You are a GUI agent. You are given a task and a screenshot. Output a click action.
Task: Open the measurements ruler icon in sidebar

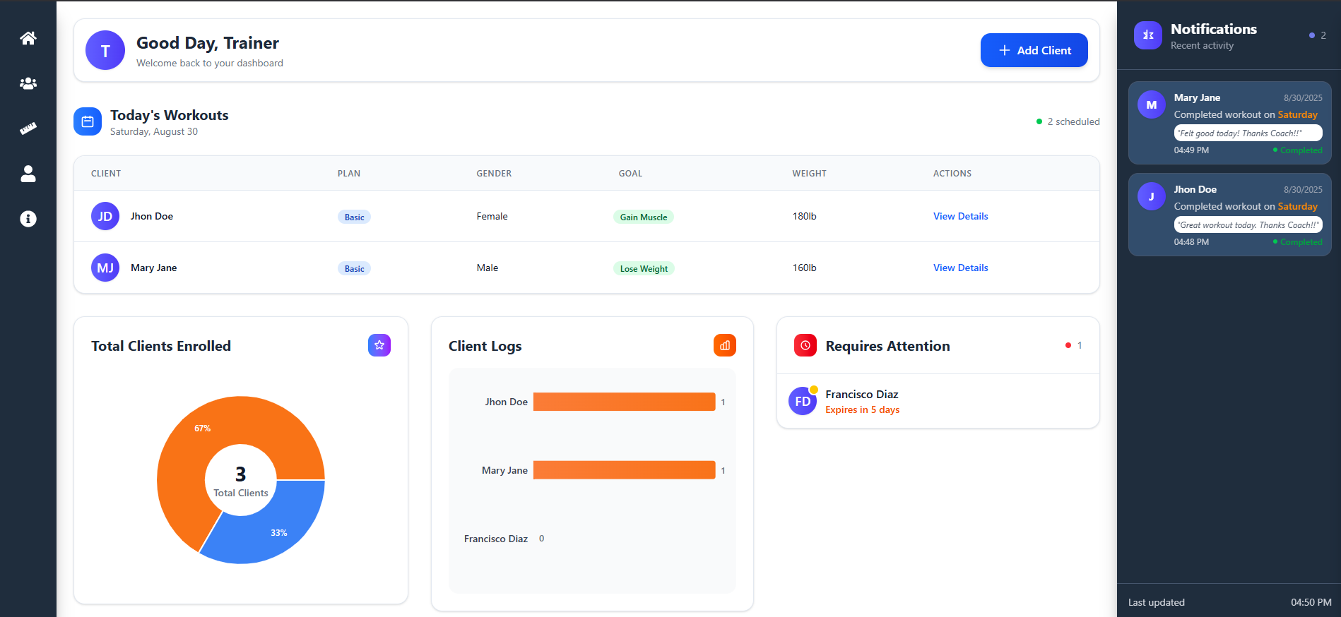click(28, 128)
